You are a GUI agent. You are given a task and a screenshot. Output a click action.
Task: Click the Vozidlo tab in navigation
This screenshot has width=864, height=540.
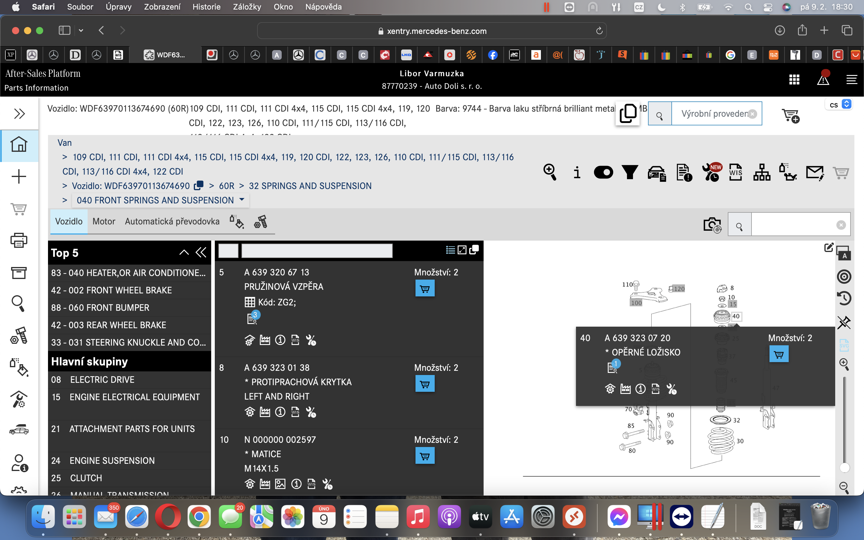tap(68, 221)
